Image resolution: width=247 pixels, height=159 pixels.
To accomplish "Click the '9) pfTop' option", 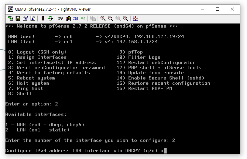I will coord(131,52).
